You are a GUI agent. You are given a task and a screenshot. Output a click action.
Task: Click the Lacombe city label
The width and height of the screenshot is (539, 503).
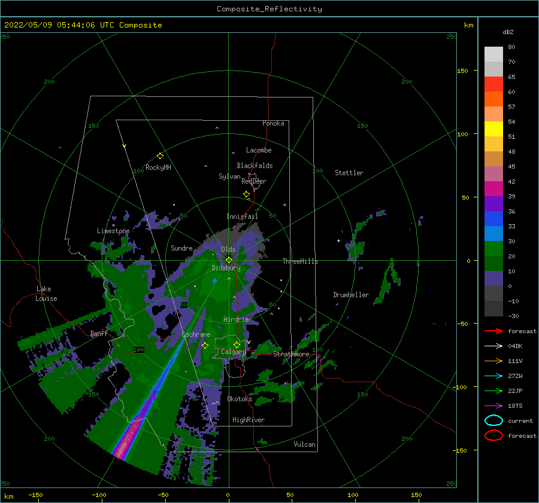(x=259, y=150)
